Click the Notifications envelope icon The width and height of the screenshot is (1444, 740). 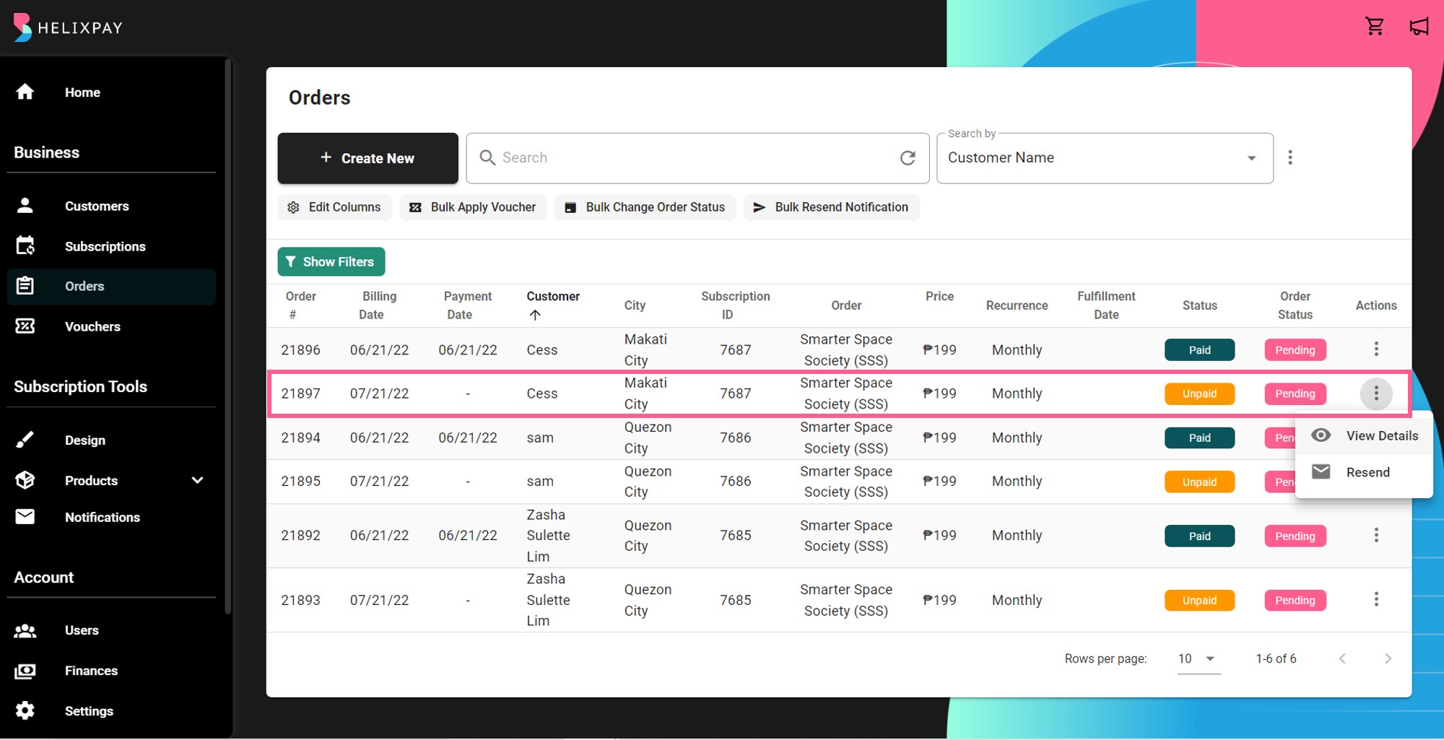(25, 517)
